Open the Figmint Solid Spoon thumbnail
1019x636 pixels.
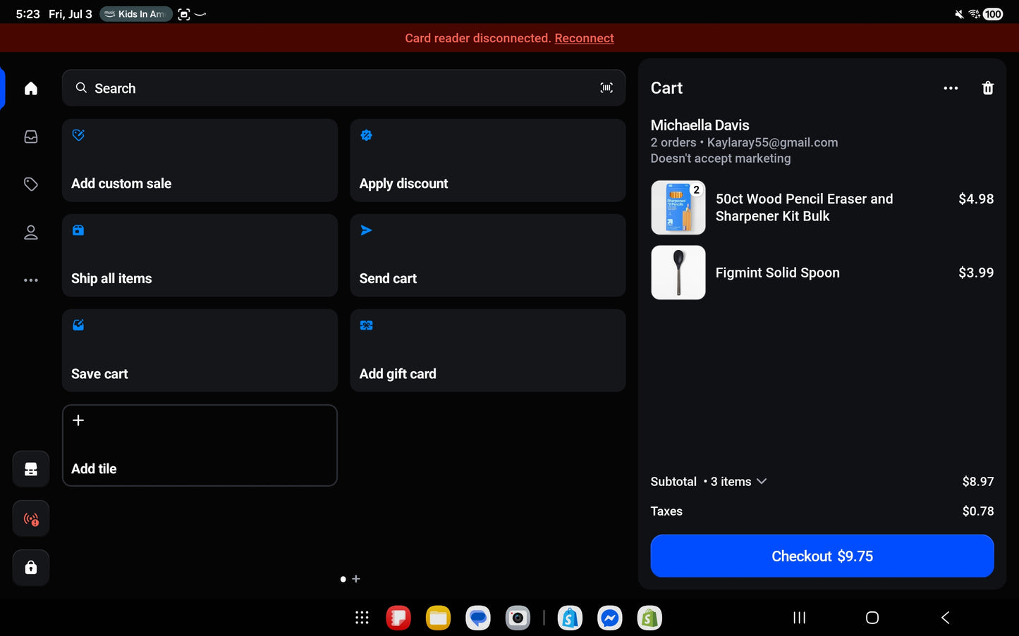[x=678, y=273]
